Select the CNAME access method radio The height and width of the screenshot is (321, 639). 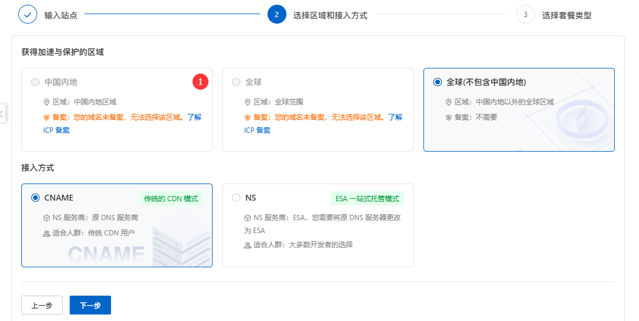point(35,198)
